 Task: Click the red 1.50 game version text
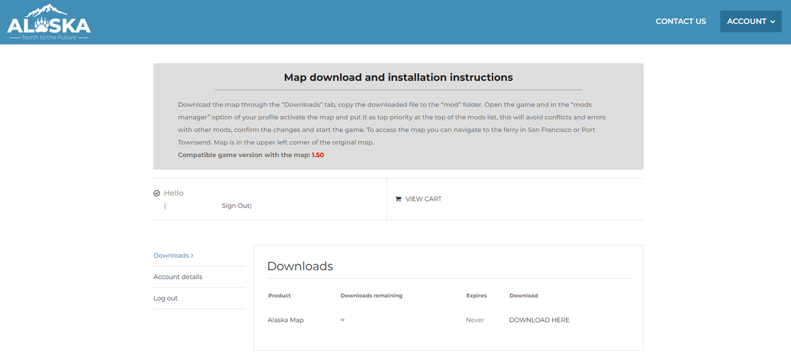[x=318, y=155]
